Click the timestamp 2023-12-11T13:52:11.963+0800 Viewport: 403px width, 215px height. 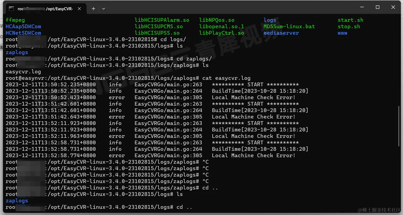coord(51,136)
